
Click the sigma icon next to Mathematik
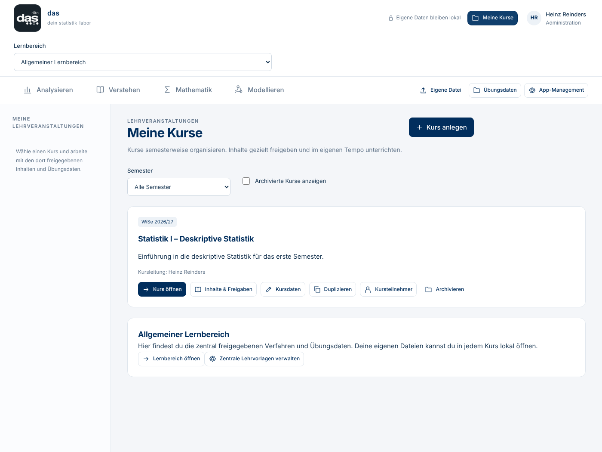click(167, 90)
